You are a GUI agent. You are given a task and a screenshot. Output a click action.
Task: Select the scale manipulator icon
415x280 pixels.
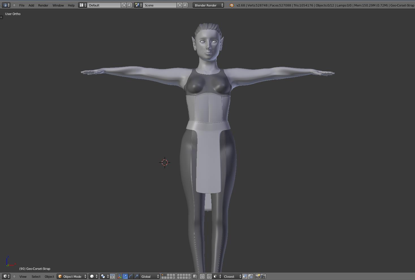[136, 276]
